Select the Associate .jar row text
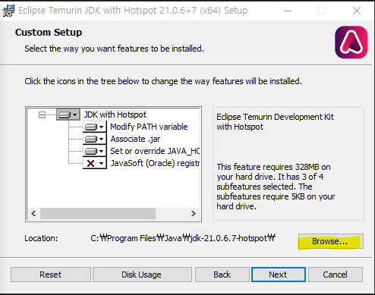Viewport: 375px width, 295px height. click(135, 139)
